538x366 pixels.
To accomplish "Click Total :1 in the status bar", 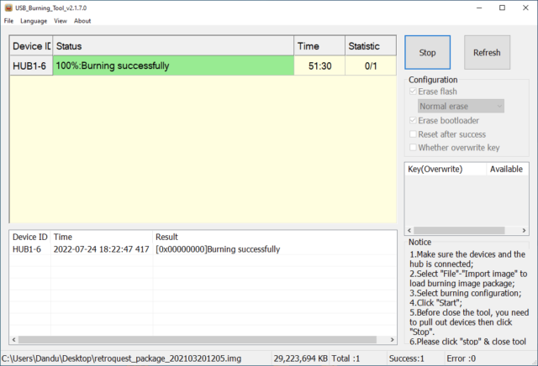I will [345, 358].
